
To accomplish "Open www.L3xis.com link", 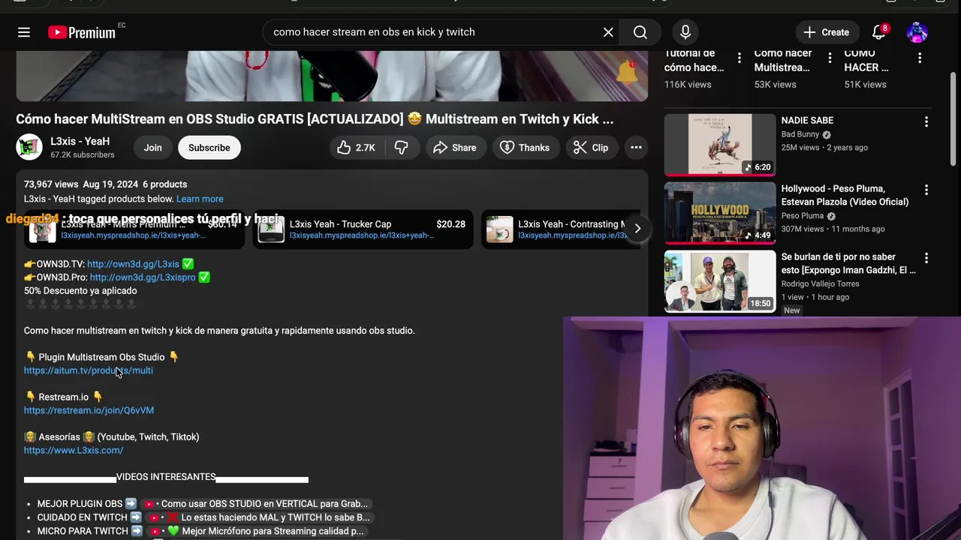I will (74, 450).
